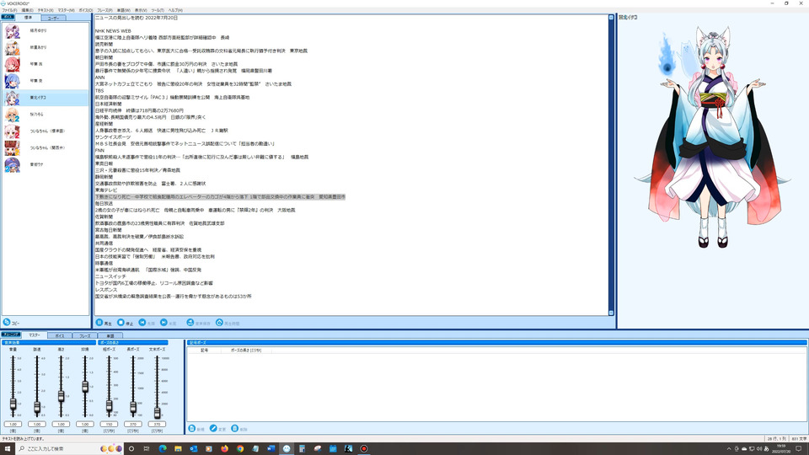Open the Windows Start menu

point(8,448)
